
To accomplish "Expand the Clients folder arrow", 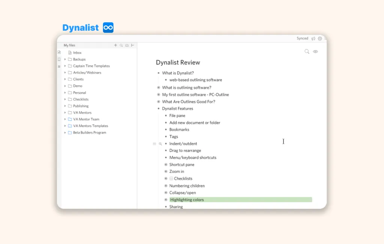I will [65, 79].
